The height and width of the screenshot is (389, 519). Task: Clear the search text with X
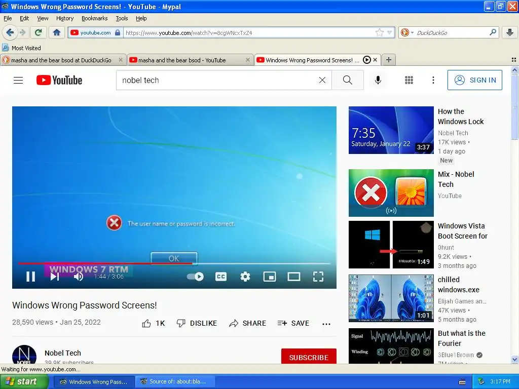point(322,80)
